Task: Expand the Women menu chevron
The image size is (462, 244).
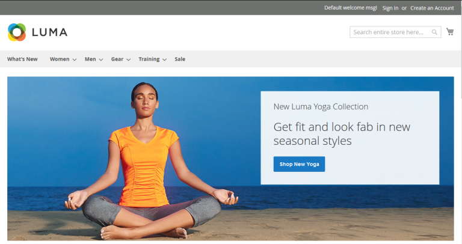Action: (75, 59)
